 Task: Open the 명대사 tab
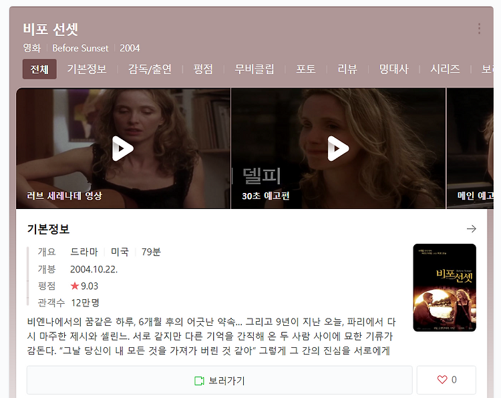393,69
